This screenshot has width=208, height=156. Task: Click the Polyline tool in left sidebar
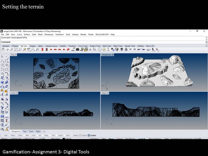click(x=3, y=61)
